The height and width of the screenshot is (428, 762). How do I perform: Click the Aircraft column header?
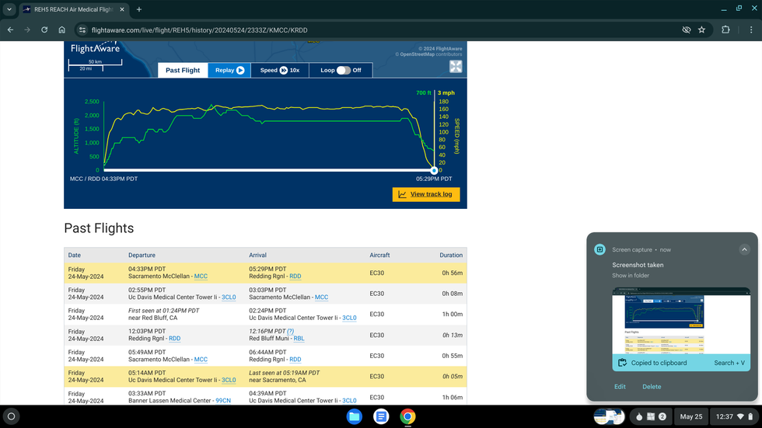(x=379, y=255)
